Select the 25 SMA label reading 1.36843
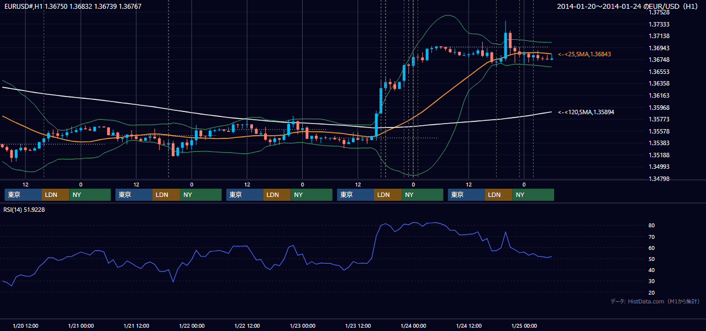Screen dimensions: 706x331 point(584,54)
